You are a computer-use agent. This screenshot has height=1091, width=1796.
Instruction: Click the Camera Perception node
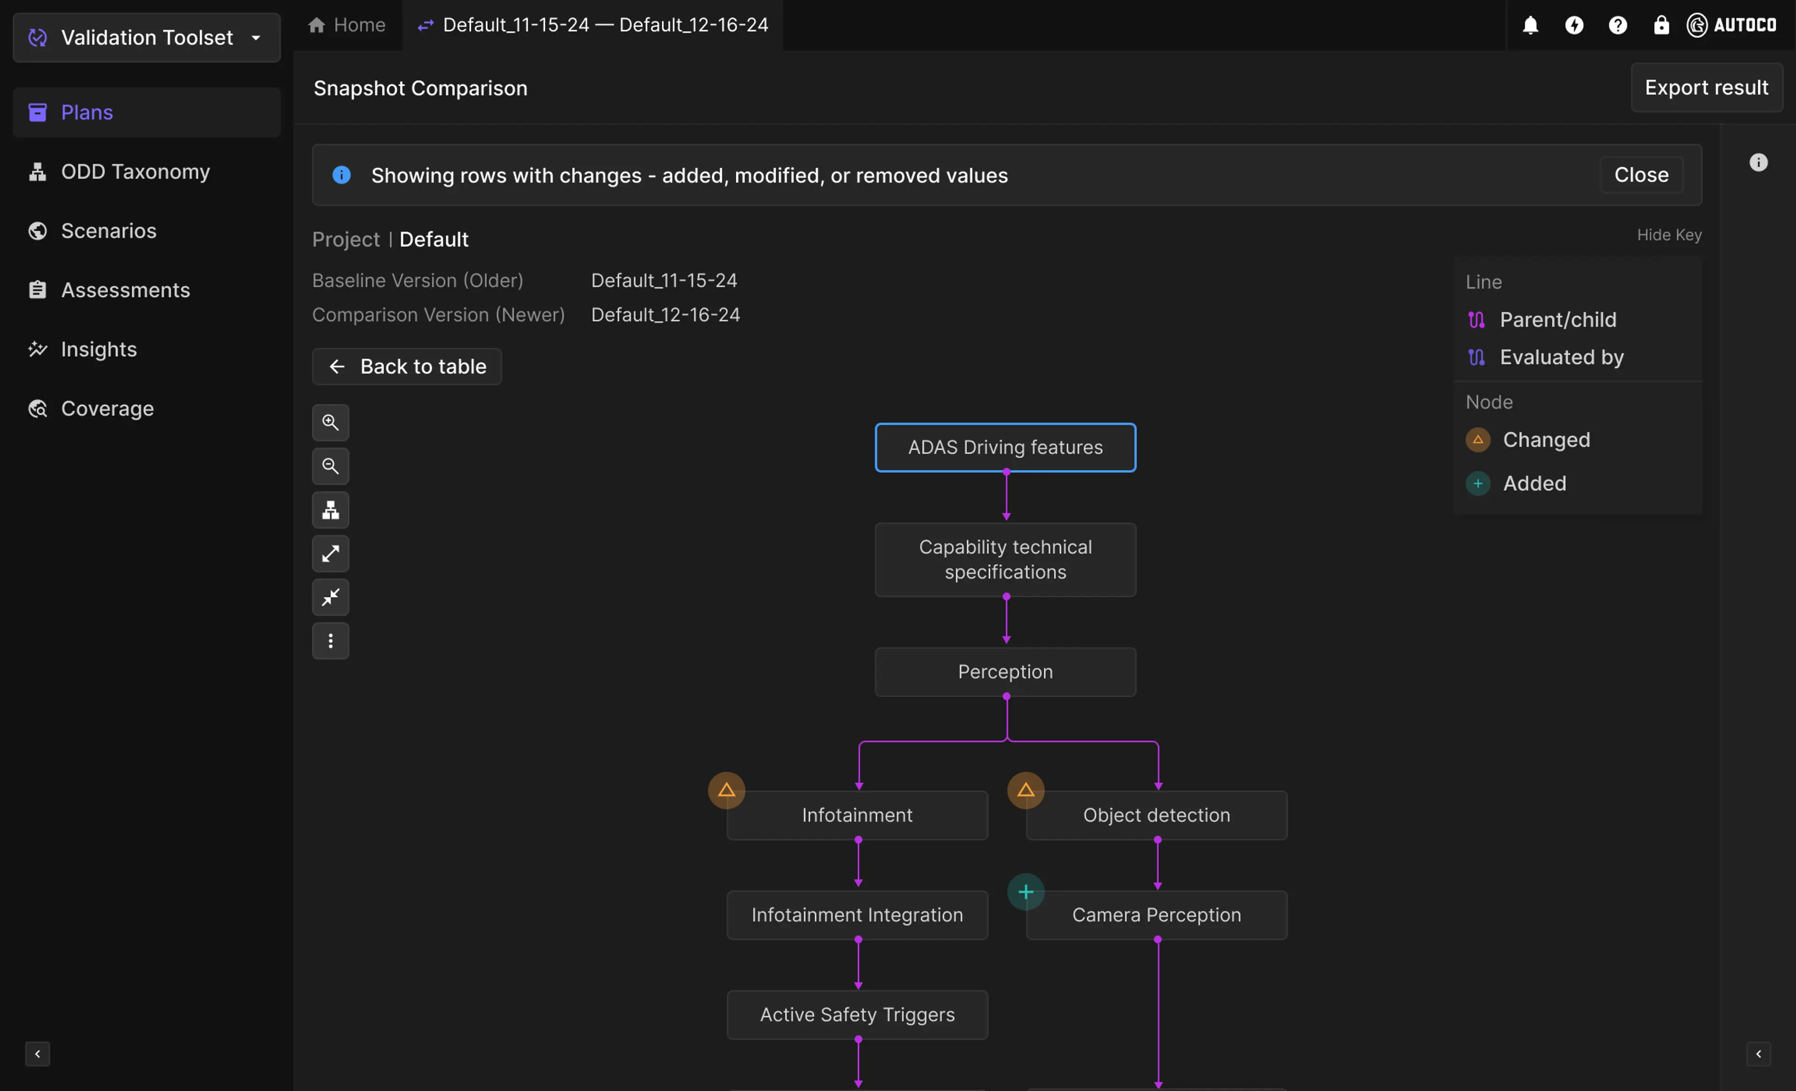tap(1157, 915)
